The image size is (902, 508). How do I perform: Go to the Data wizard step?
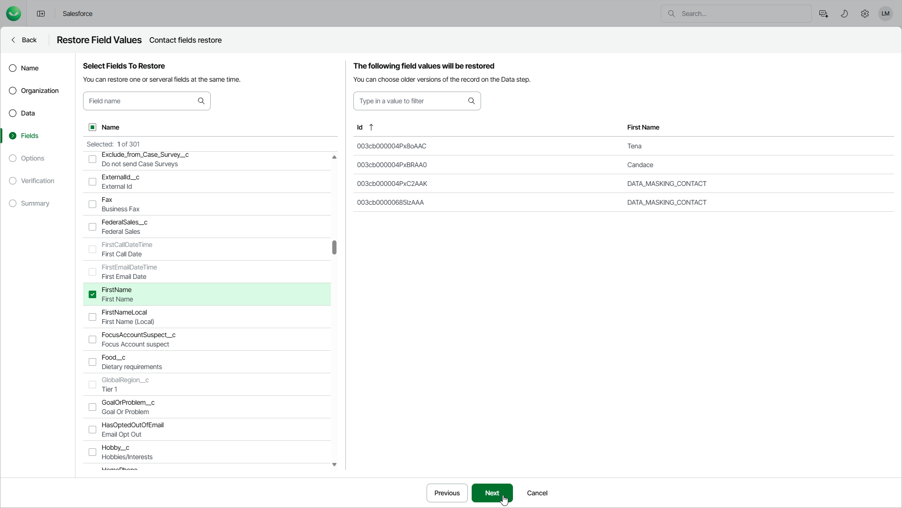point(28,113)
